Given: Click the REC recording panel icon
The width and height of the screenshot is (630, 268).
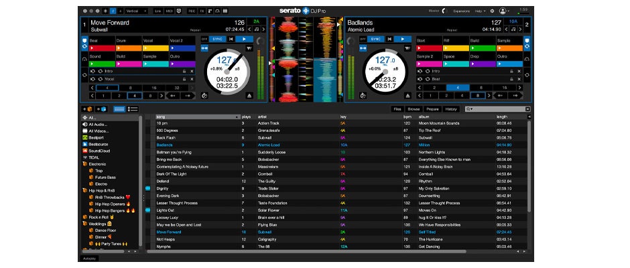Looking at the screenshot, I should (x=192, y=11).
